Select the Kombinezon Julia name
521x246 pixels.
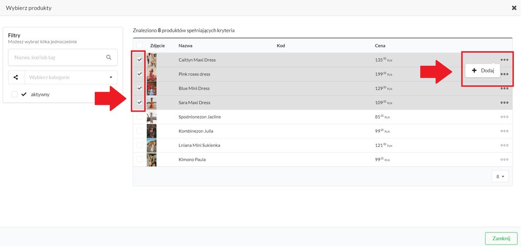tap(196, 131)
